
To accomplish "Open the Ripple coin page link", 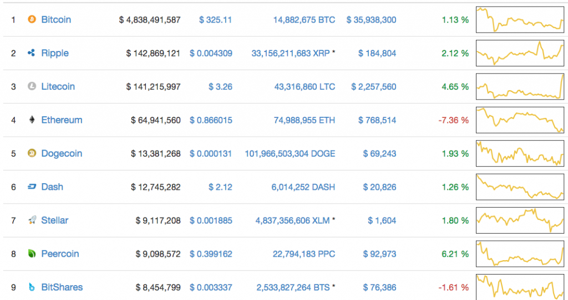I will pyautogui.click(x=55, y=53).
